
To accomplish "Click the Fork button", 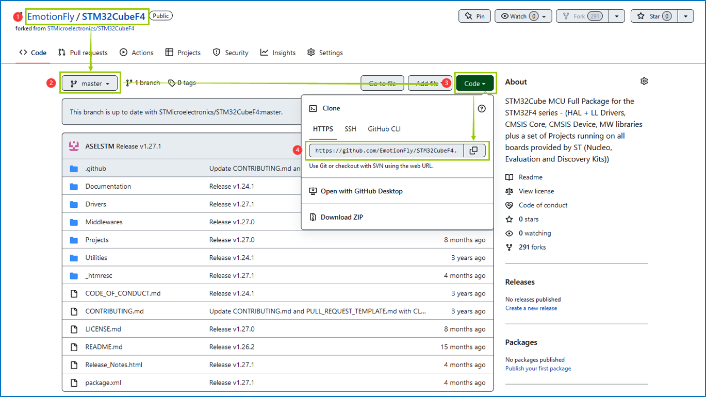I will coord(582,16).
